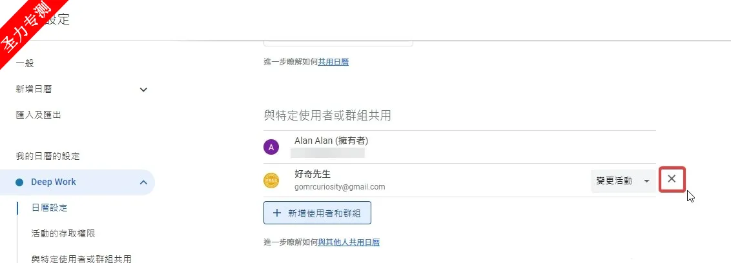Screen dimensions: 731x263
Task: Open the 變更活動 permission dropdown
Action: coord(622,181)
